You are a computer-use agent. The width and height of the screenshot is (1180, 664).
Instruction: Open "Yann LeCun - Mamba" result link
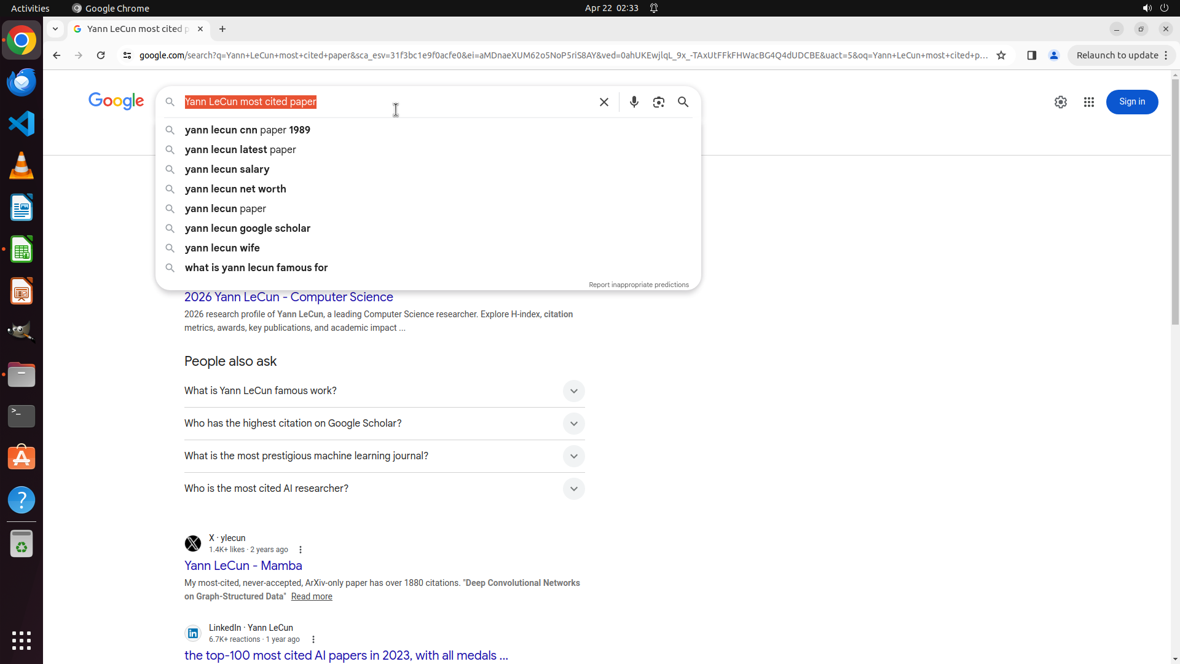click(243, 566)
